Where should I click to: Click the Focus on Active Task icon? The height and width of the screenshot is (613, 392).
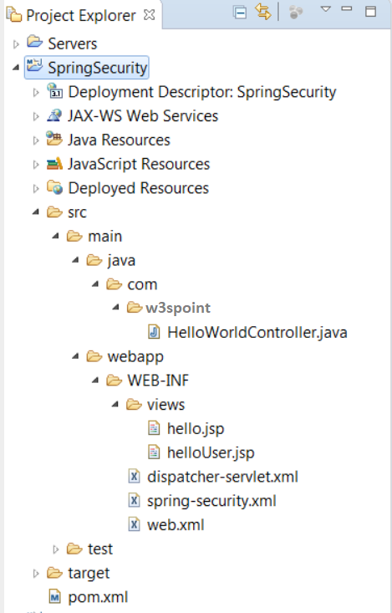[x=296, y=12]
